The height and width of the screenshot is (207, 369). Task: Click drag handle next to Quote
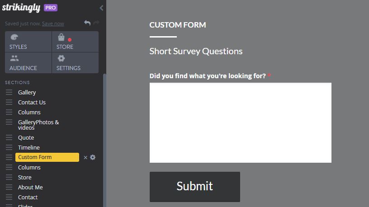pyautogui.click(x=9, y=137)
